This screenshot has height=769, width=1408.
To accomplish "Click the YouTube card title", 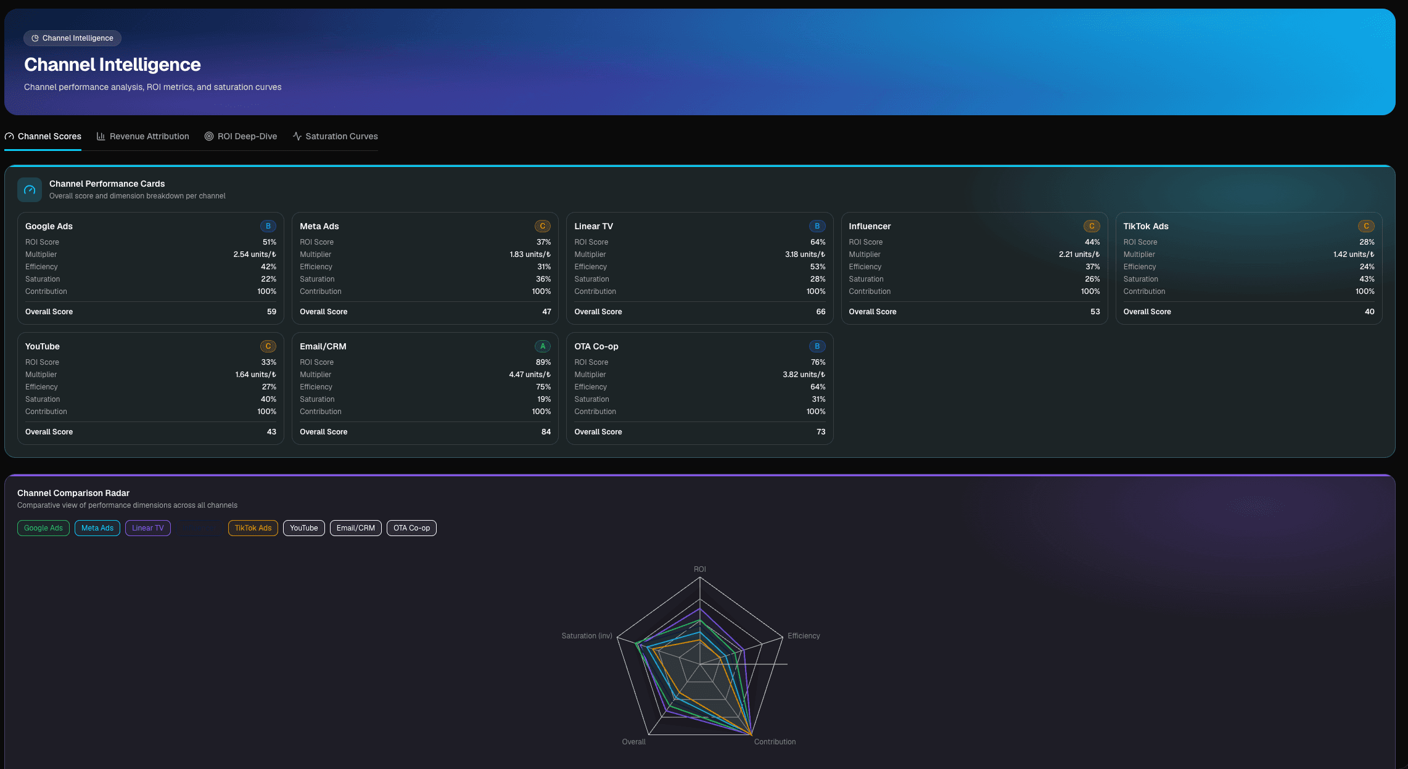I will tap(43, 346).
